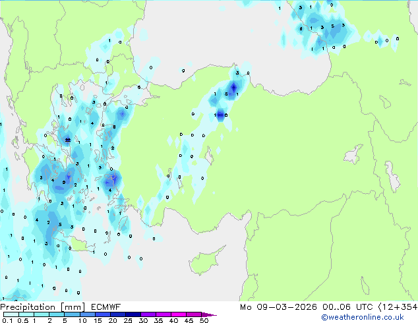This screenshot has height=323, width=418.
Task: Click the legend label '50'
Action: (204, 320)
